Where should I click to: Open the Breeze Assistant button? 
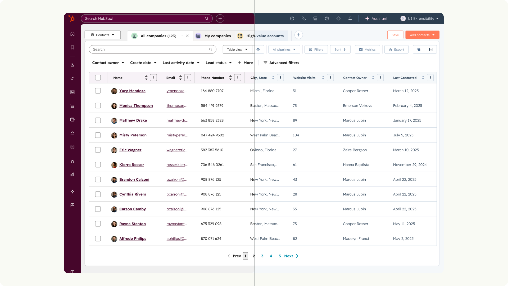pos(376,19)
